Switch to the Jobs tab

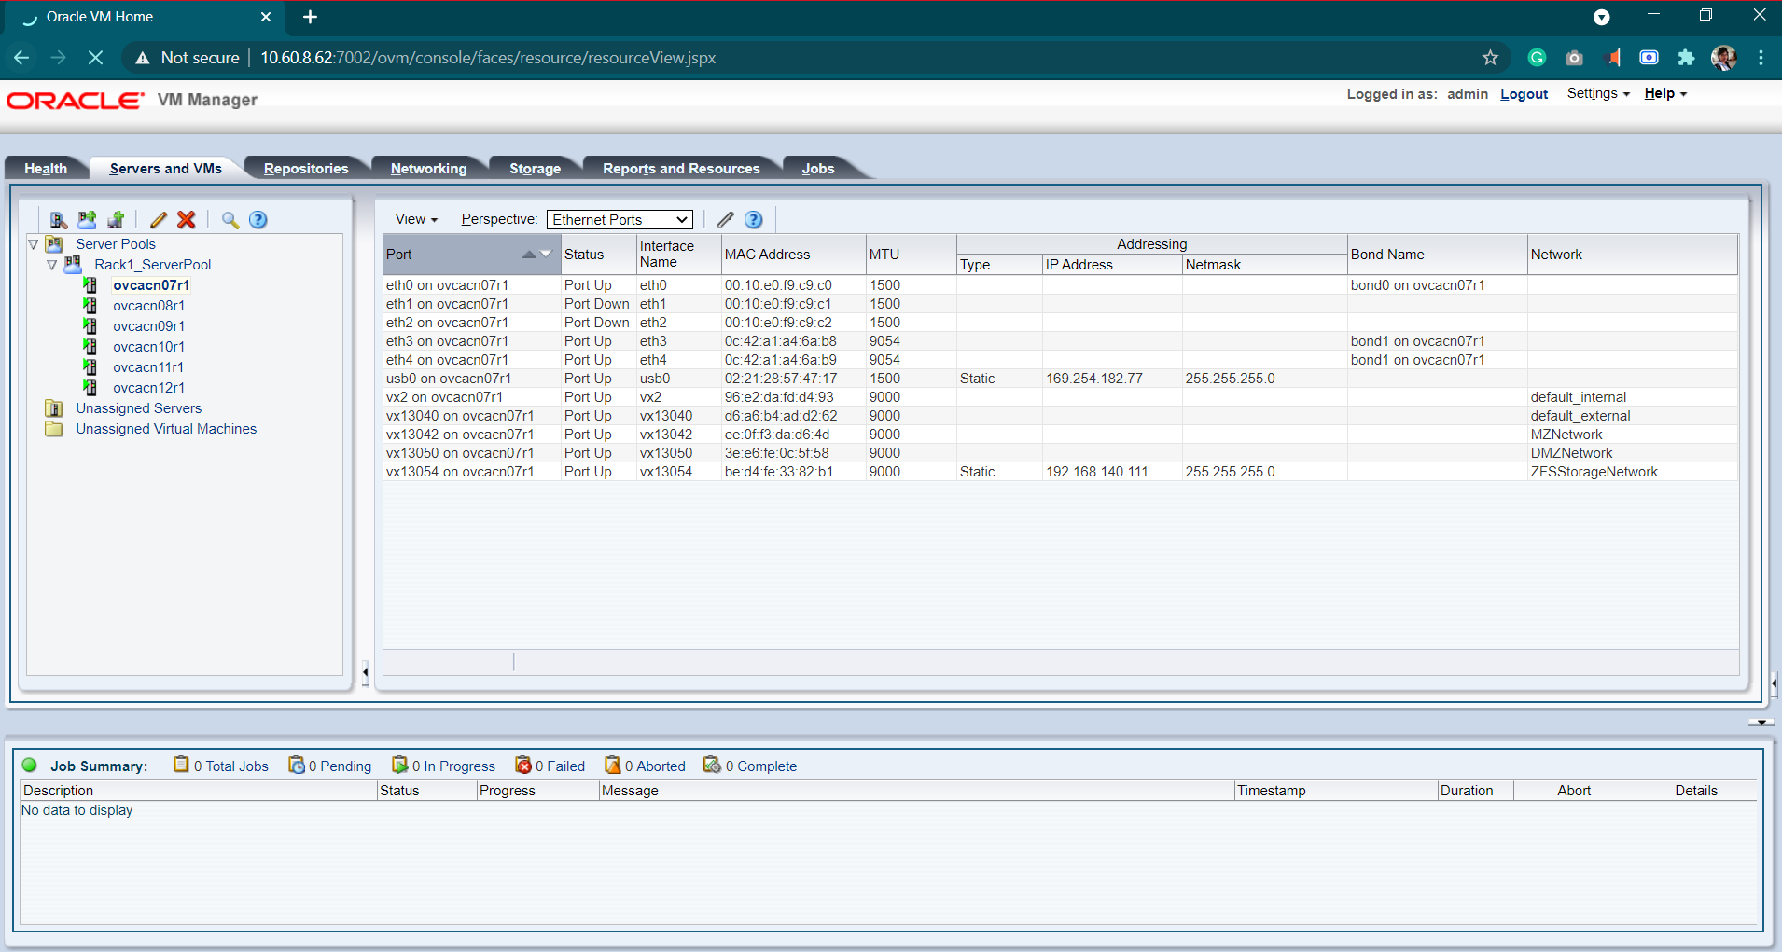tap(818, 169)
